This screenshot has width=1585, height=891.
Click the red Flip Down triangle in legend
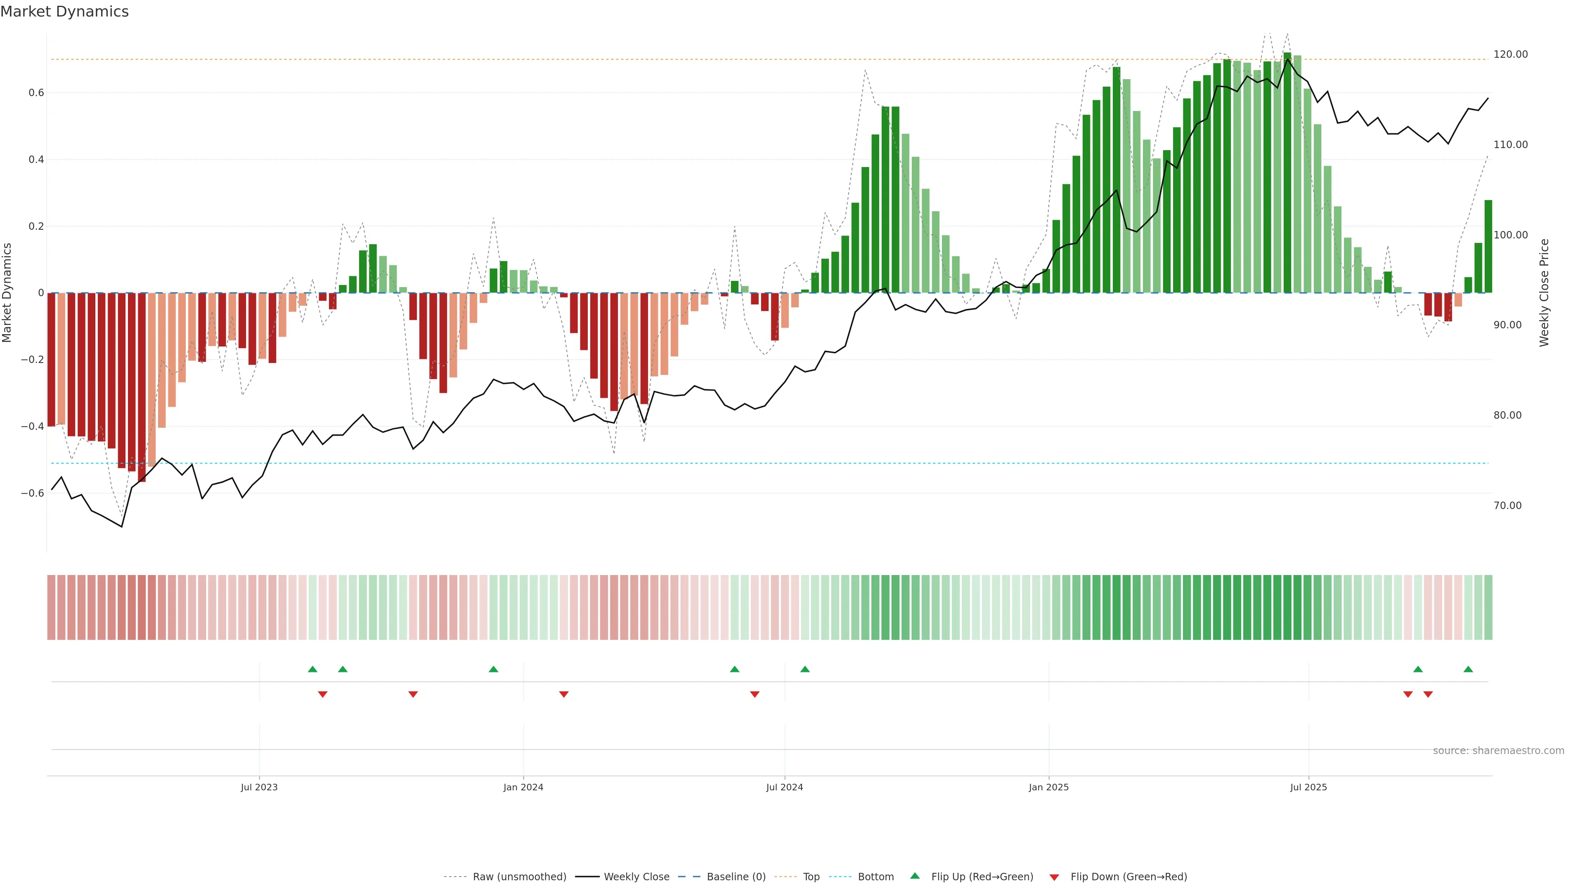tap(1054, 877)
